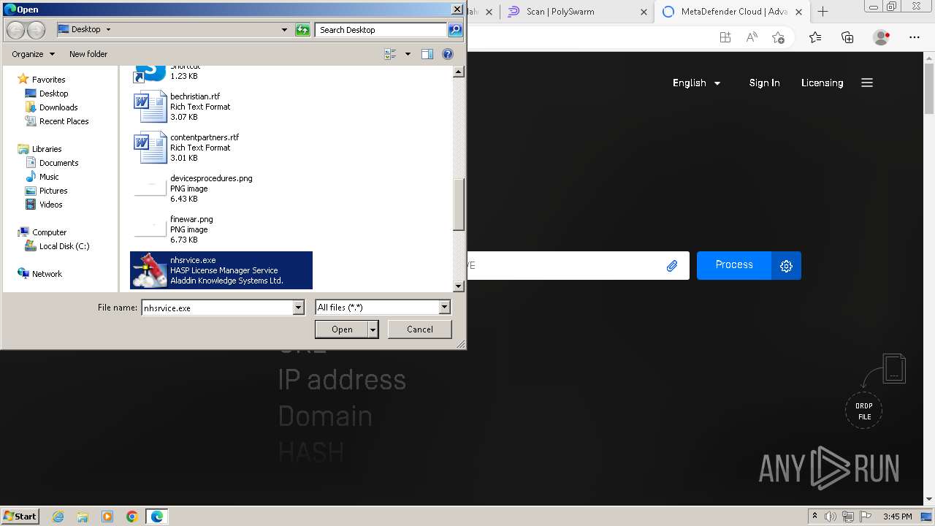Open a new browser tab plus icon
The height and width of the screenshot is (526, 935).
(x=823, y=12)
